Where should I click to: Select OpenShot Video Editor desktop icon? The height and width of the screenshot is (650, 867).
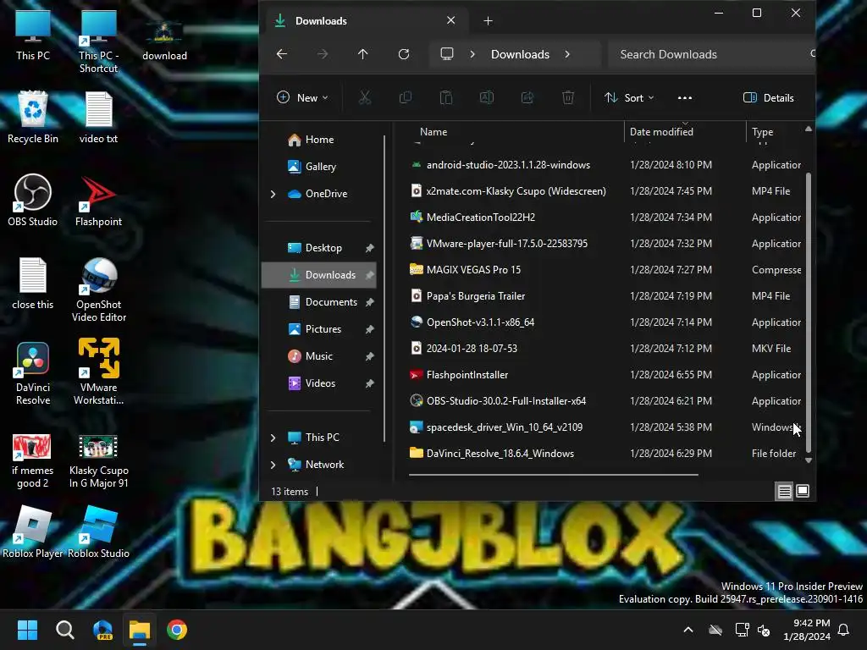coord(98,289)
